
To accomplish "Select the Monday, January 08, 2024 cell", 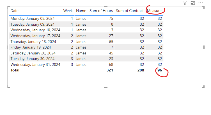I will 33,18.
